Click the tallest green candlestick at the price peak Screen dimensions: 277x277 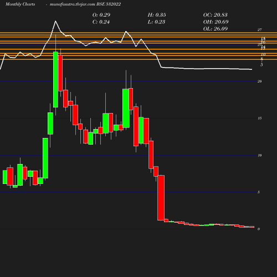55,79
